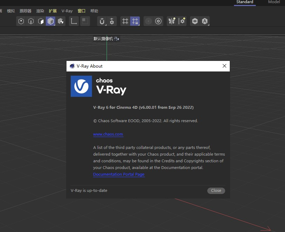This screenshot has width=285, height=232.
Task: Switch to the Model layout tab
Action: (274, 2)
